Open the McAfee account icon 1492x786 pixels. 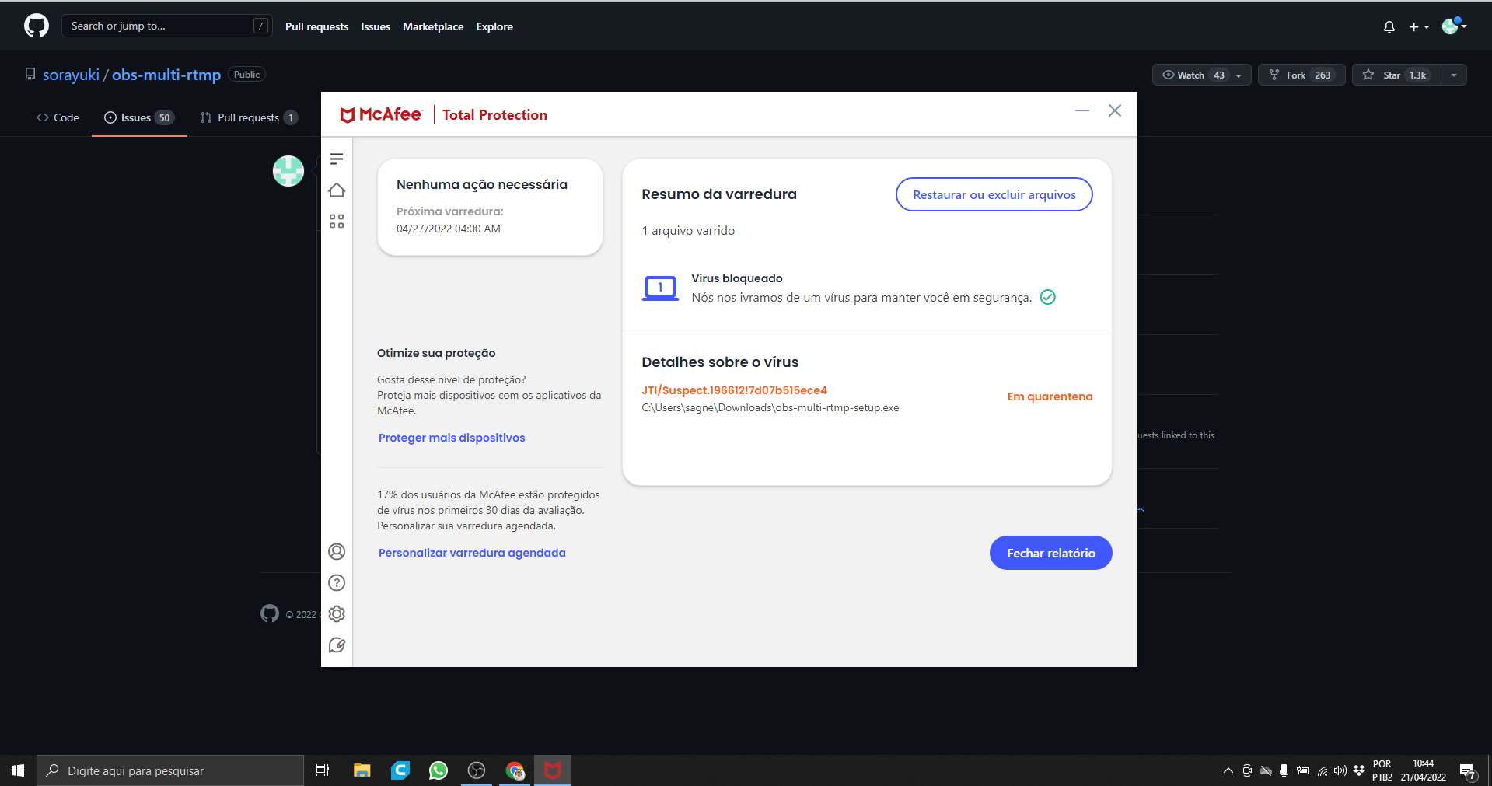[x=337, y=551]
